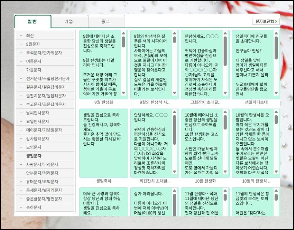Screen dimensions: 294x230
Task: Open 결혼문자/결혼답례문자 category
Action: (x=45, y=87)
